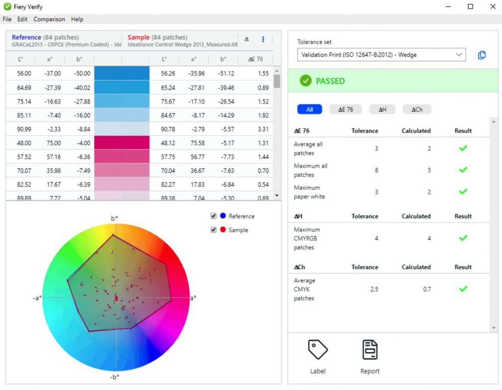
Task: Click the green checkmark next to PASSED
Action: pos(306,80)
